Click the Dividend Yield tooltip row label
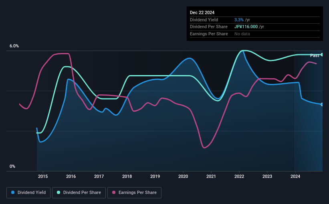The image size is (329, 204). coord(204,20)
